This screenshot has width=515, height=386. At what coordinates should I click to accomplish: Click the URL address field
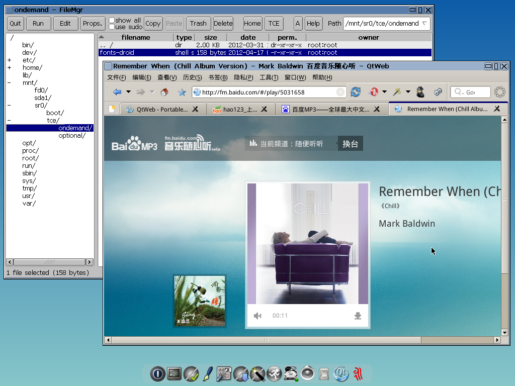tap(269, 92)
